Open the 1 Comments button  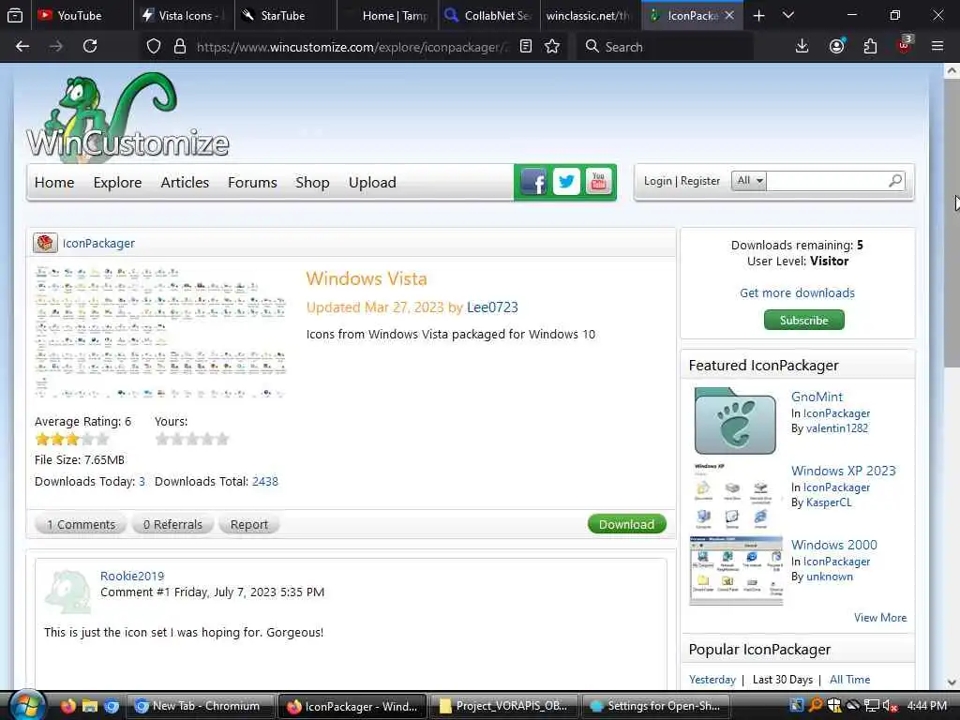(81, 525)
